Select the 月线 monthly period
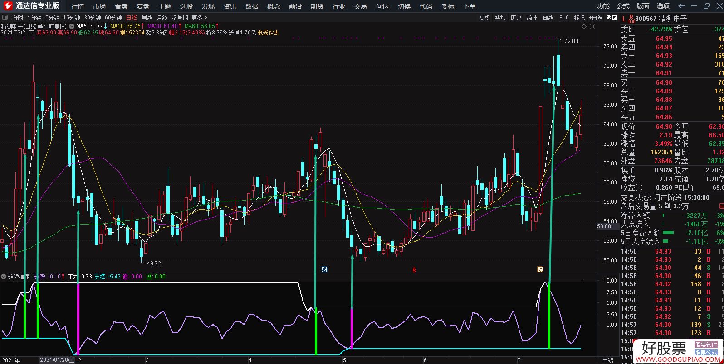Screen dimensions: 724x364 click(x=162, y=18)
